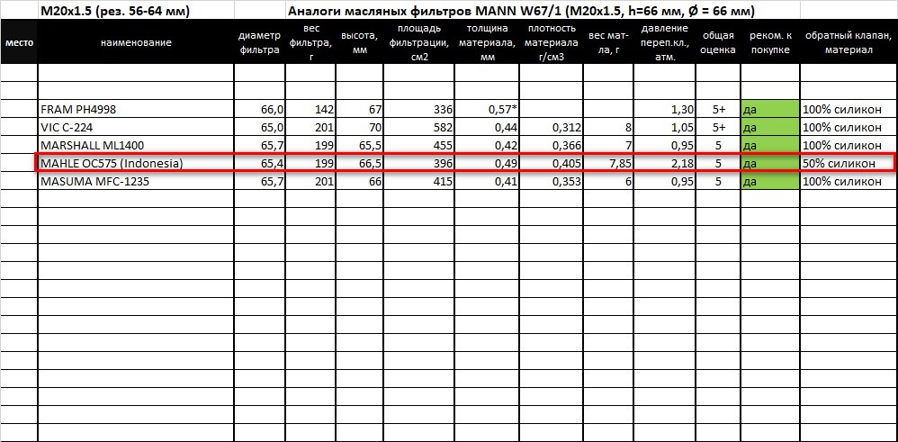This screenshot has height=442, width=898.
Task: Select VIC C-224 height value 70
Action: point(359,127)
